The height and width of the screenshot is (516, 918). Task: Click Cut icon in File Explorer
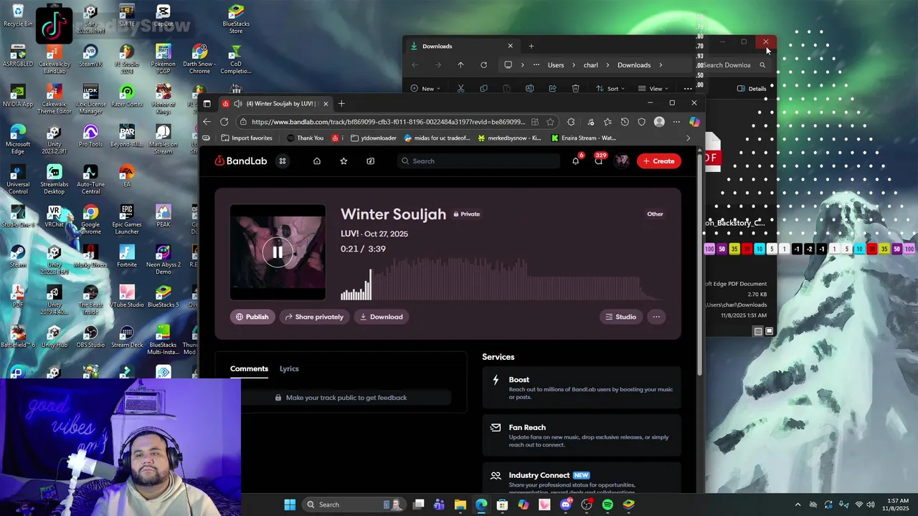[x=460, y=89]
